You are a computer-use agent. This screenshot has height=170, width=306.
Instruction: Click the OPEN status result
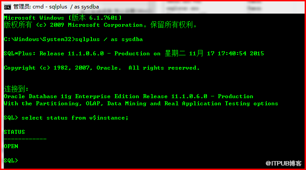(x=11, y=146)
